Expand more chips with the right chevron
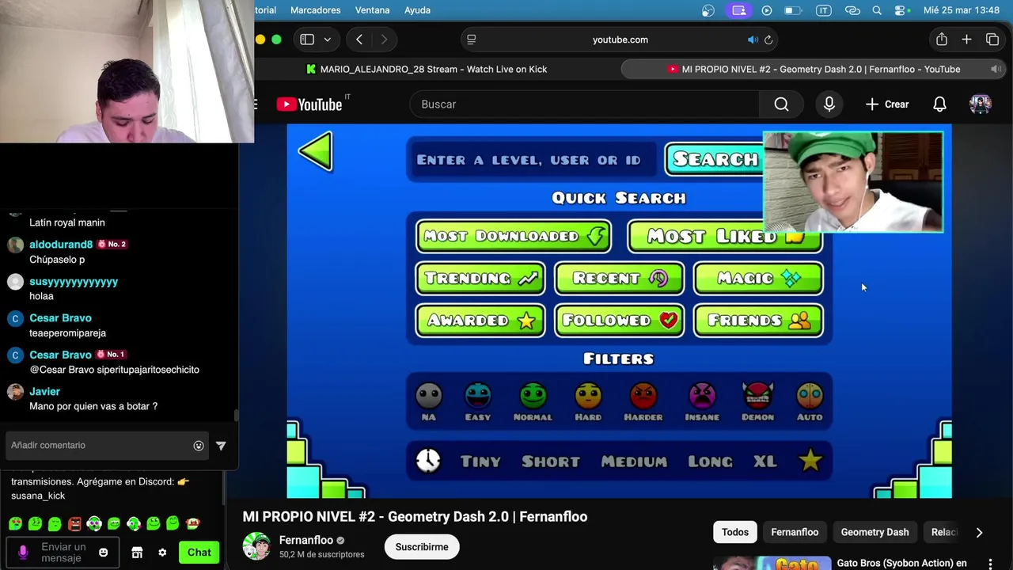The height and width of the screenshot is (570, 1013). point(979,533)
